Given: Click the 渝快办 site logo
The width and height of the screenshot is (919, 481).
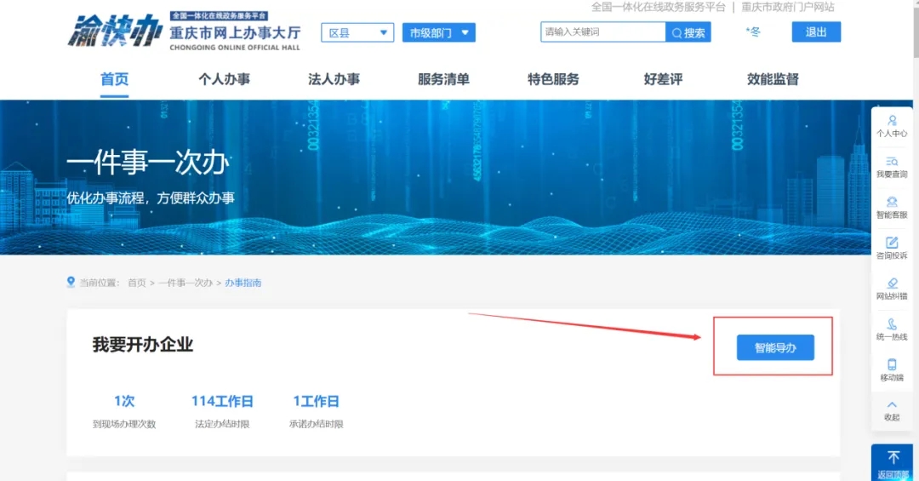Looking at the screenshot, I should 115,31.
